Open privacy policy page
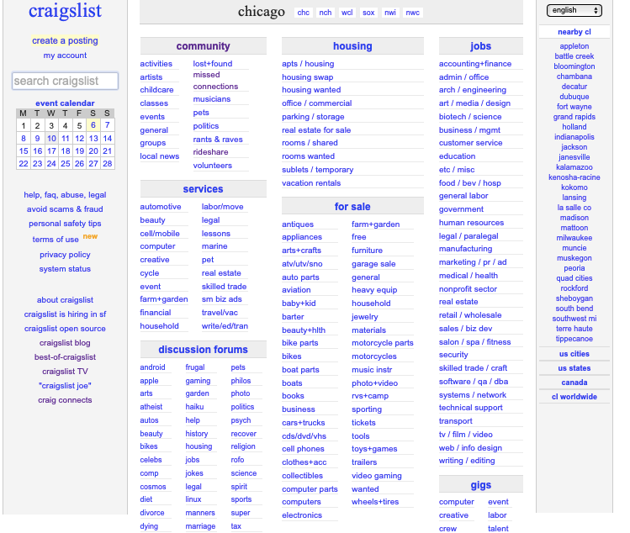Viewport: 630px width, 533px height. (65, 255)
